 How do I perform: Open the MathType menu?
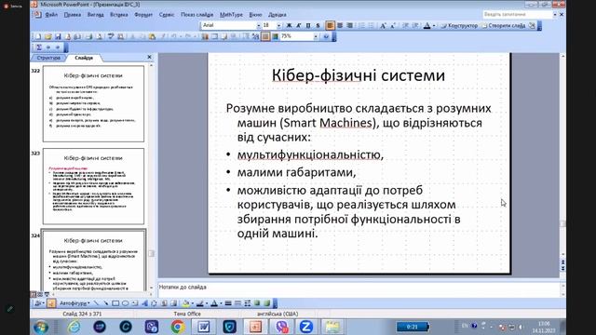(231, 15)
